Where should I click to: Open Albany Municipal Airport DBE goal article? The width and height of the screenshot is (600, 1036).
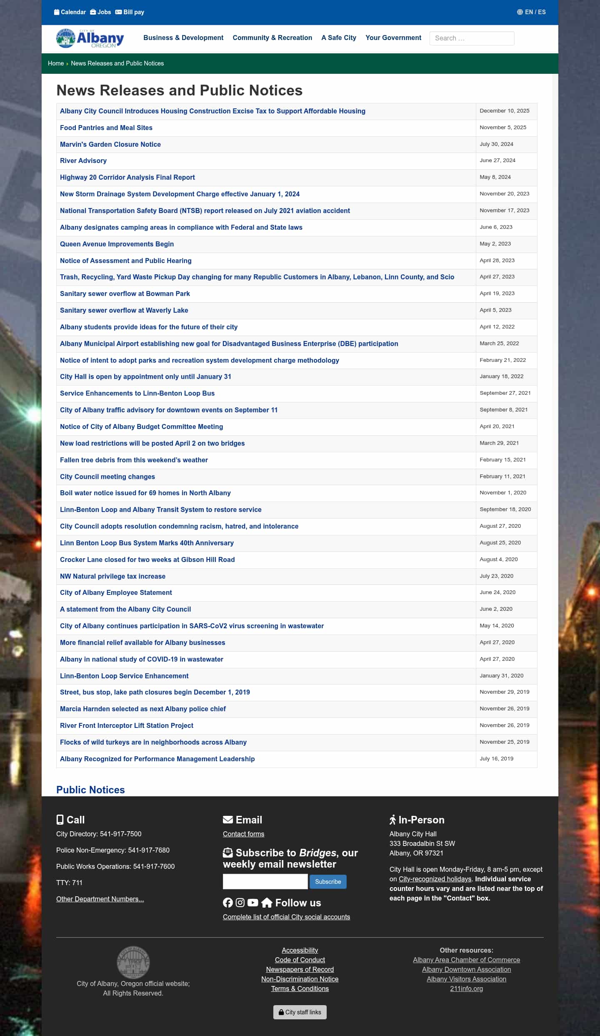point(229,344)
